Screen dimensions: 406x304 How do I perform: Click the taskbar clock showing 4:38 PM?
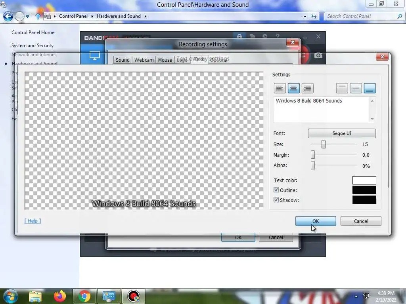click(x=386, y=296)
